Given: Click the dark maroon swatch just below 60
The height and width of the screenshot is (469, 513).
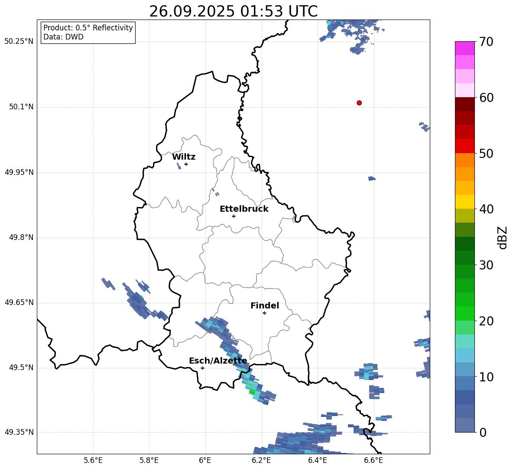Looking at the screenshot, I should (x=465, y=104).
